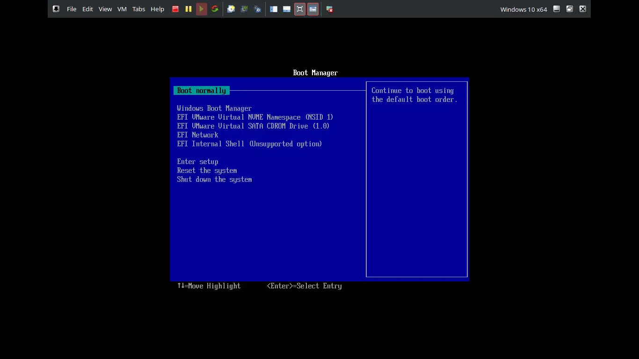Click the revert to snapshot icon
Viewport: 639px width, 359px height.
tap(244, 9)
